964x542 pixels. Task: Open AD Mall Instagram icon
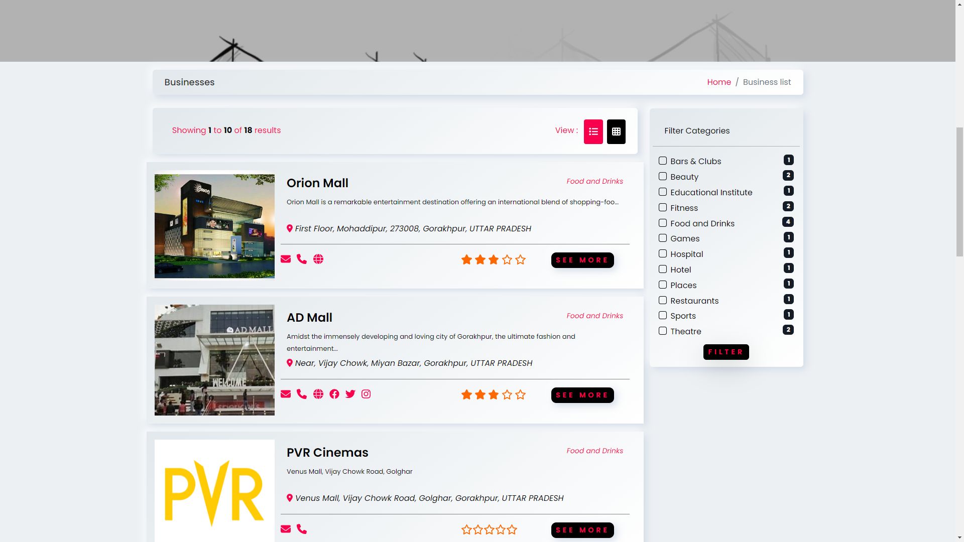point(366,394)
